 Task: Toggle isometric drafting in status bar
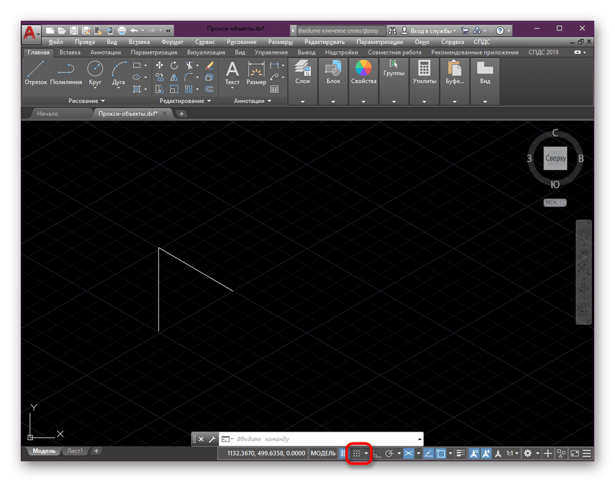pos(408,454)
